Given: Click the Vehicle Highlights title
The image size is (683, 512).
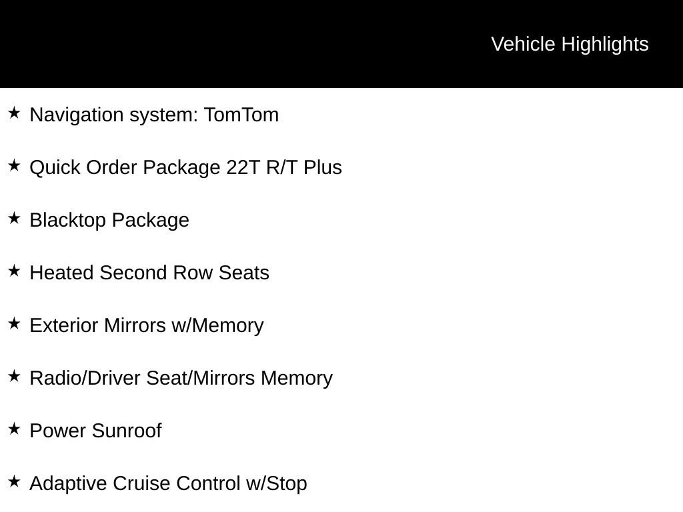Looking at the screenshot, I should 570,44.
